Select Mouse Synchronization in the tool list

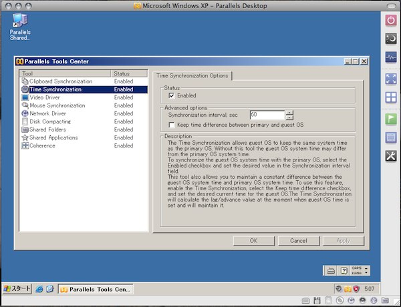coord(84,105)
